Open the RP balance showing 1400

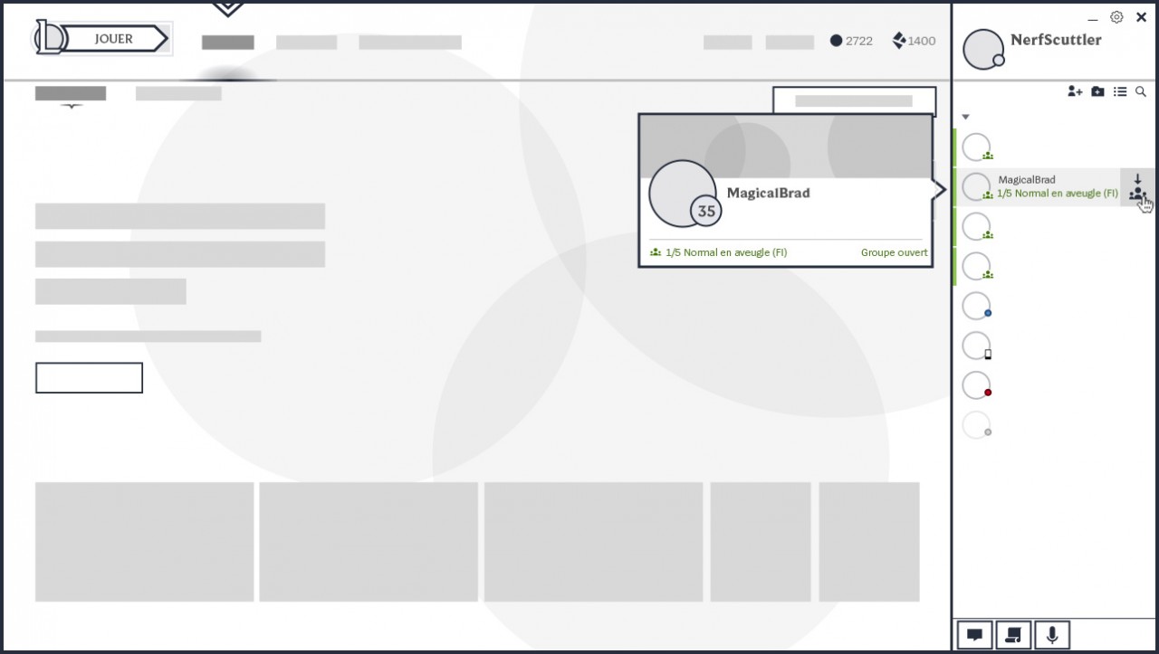click(x=914, y=41)
